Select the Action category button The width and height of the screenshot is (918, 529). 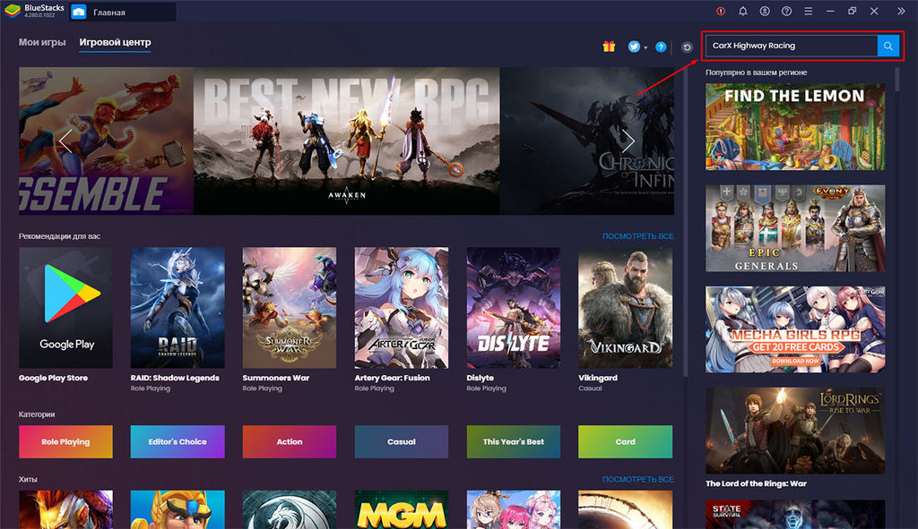[x=290, y=442]
